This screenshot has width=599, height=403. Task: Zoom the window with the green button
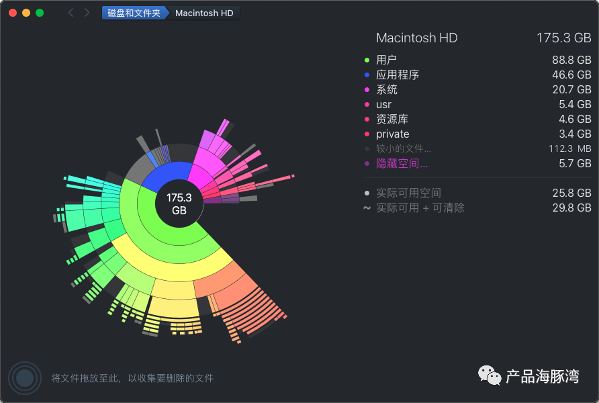pos(40,13)
